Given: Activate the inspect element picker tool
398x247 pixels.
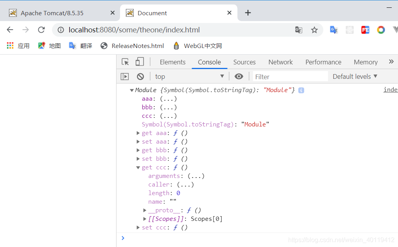Looking at the screenshot, I should (125, 62).
